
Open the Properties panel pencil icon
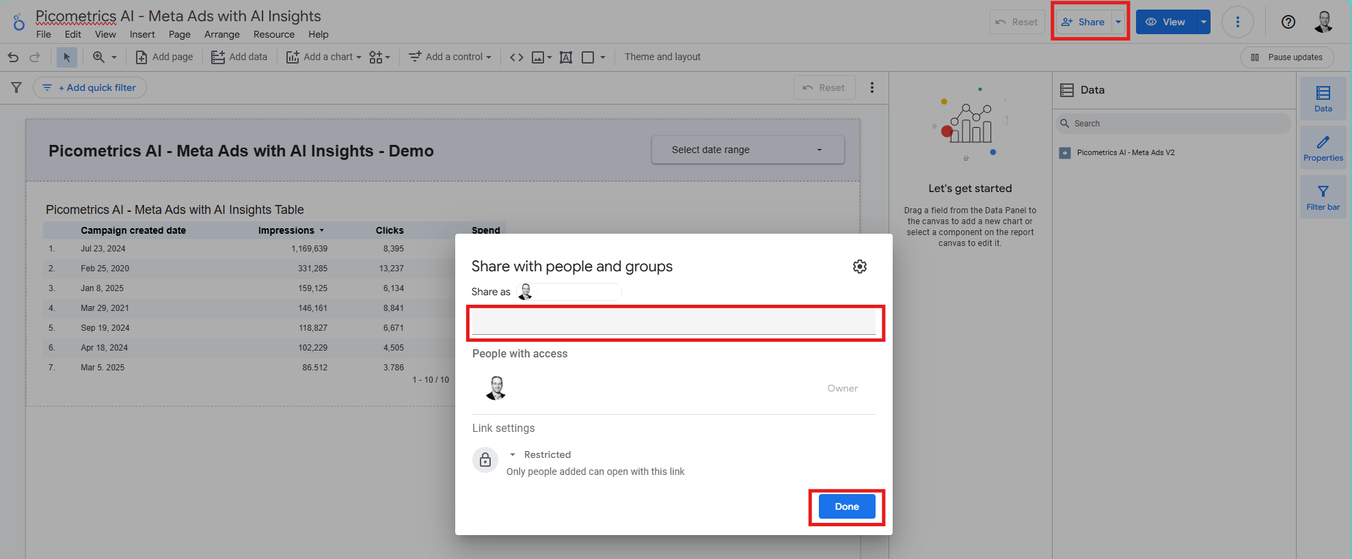[x=1323, y=148]
